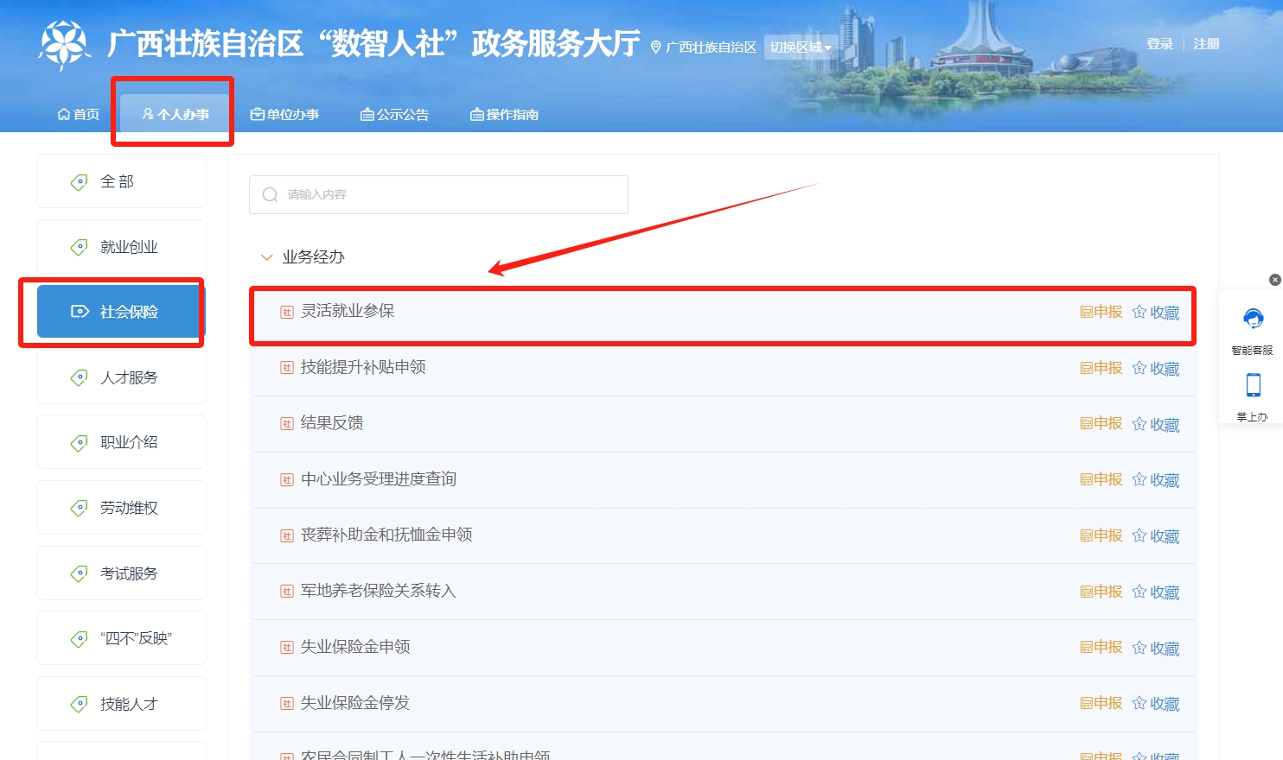This screenshot has width=1283, height=760.
Task: Click the search magnifier icon
Action: click(270, 195)
